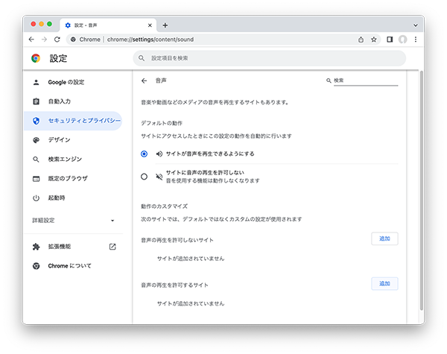Open the side panel icon
This screenshot has height=354, width=447.
pos(390,39)
